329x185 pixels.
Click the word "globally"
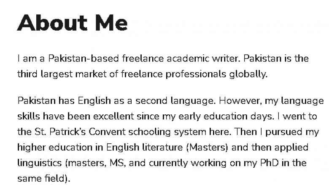tap(248, 74)
